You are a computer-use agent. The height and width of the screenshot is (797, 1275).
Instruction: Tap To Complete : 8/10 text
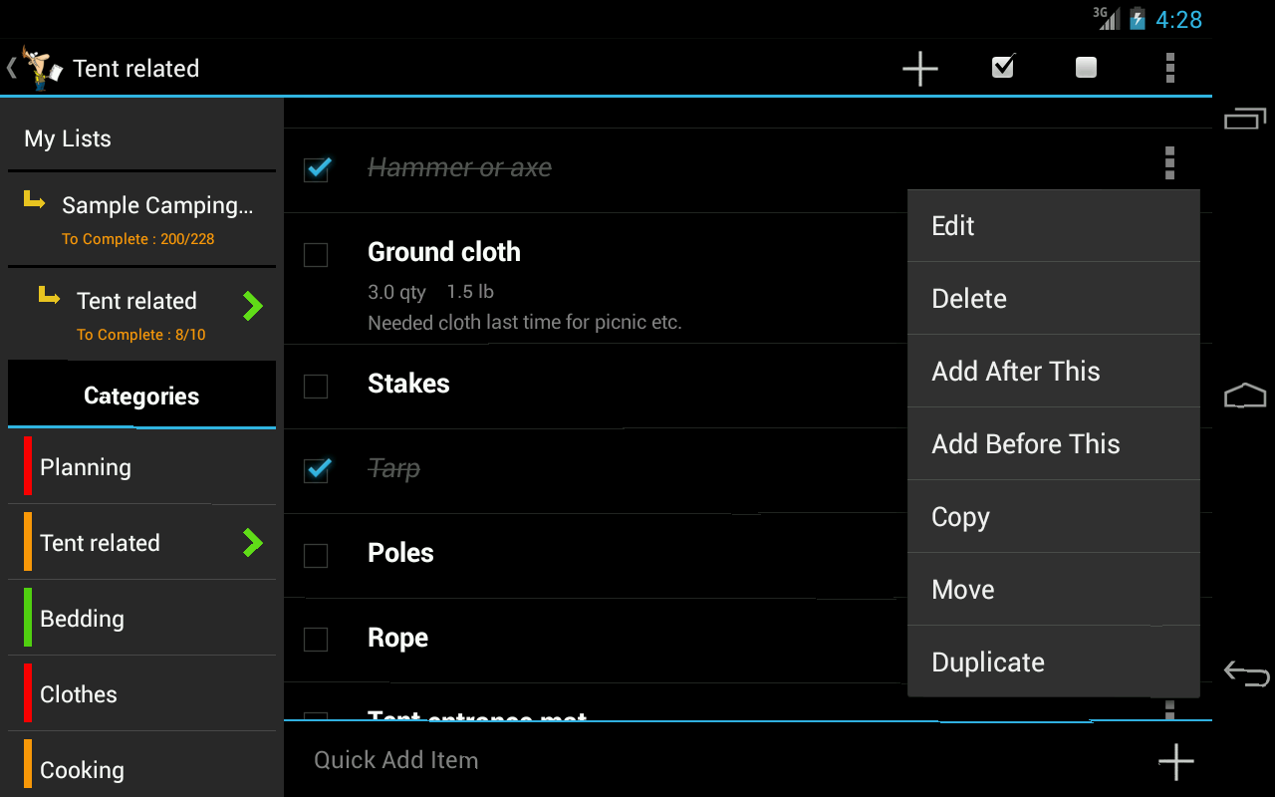point(141,335)
